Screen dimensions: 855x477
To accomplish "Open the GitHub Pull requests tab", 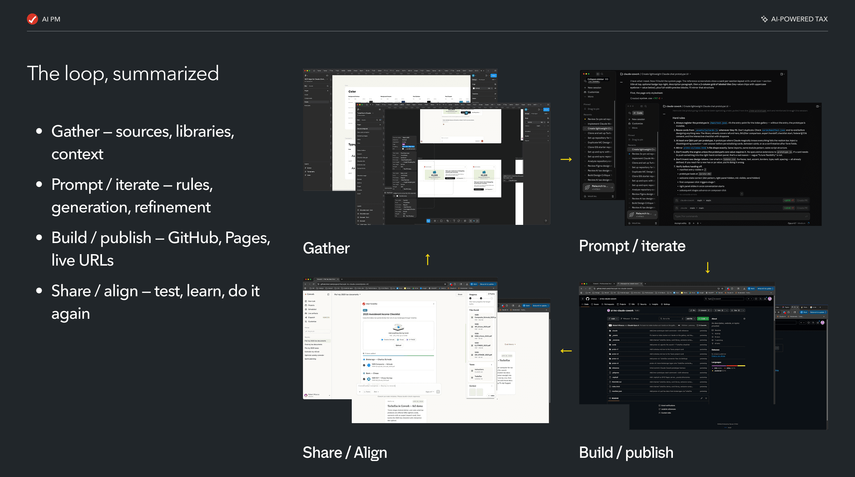I will (x=608, y=304).
